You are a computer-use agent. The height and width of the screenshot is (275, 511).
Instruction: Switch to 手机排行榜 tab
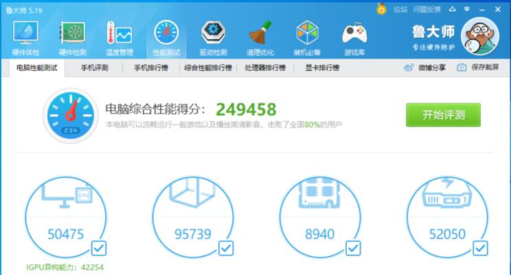coord(151,68)
